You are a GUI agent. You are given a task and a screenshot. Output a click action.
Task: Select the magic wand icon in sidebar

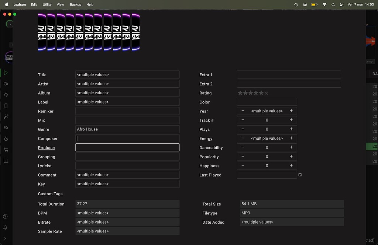(x=6, y=116)
